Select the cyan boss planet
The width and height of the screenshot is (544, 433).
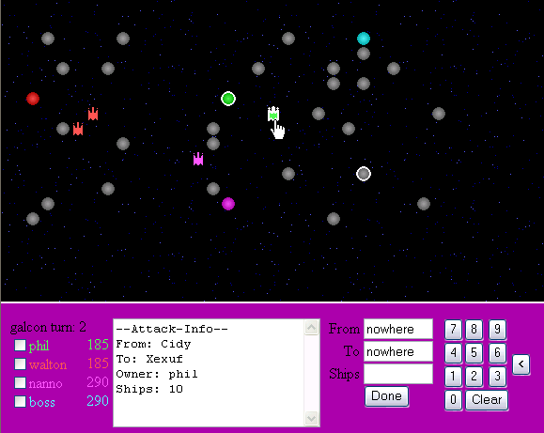click(x=364, y=39)
